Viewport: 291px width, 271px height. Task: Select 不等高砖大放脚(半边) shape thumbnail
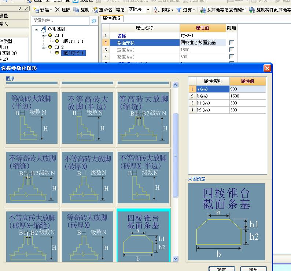click(x=88, y=118)
